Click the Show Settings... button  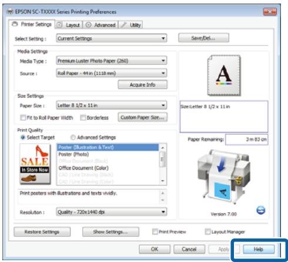(110, 232)
